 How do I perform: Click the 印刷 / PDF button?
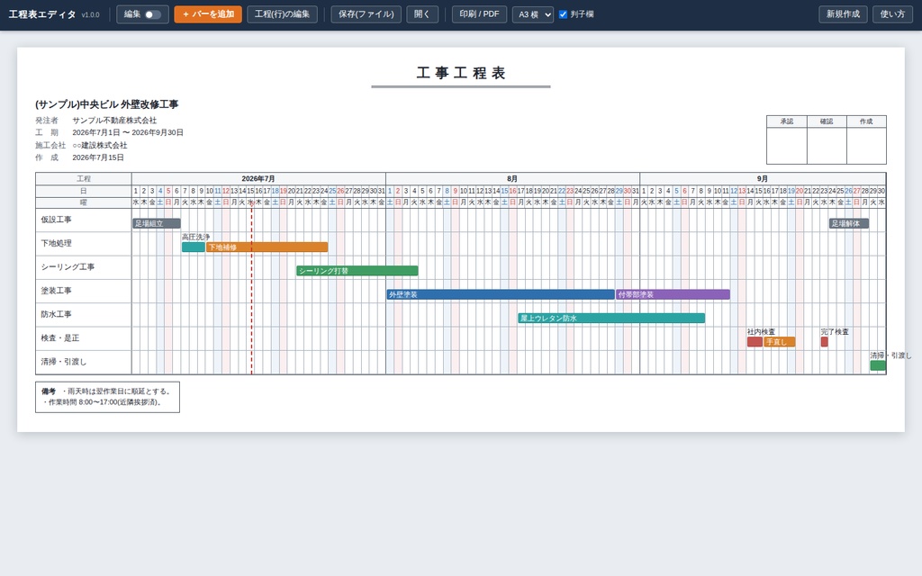point(479,14)
